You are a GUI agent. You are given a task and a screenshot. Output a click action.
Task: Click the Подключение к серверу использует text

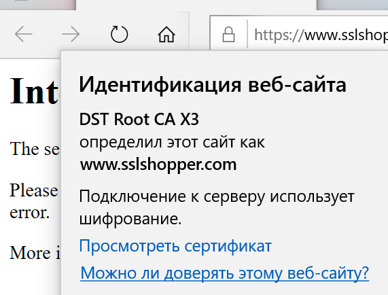click(217, 197)
